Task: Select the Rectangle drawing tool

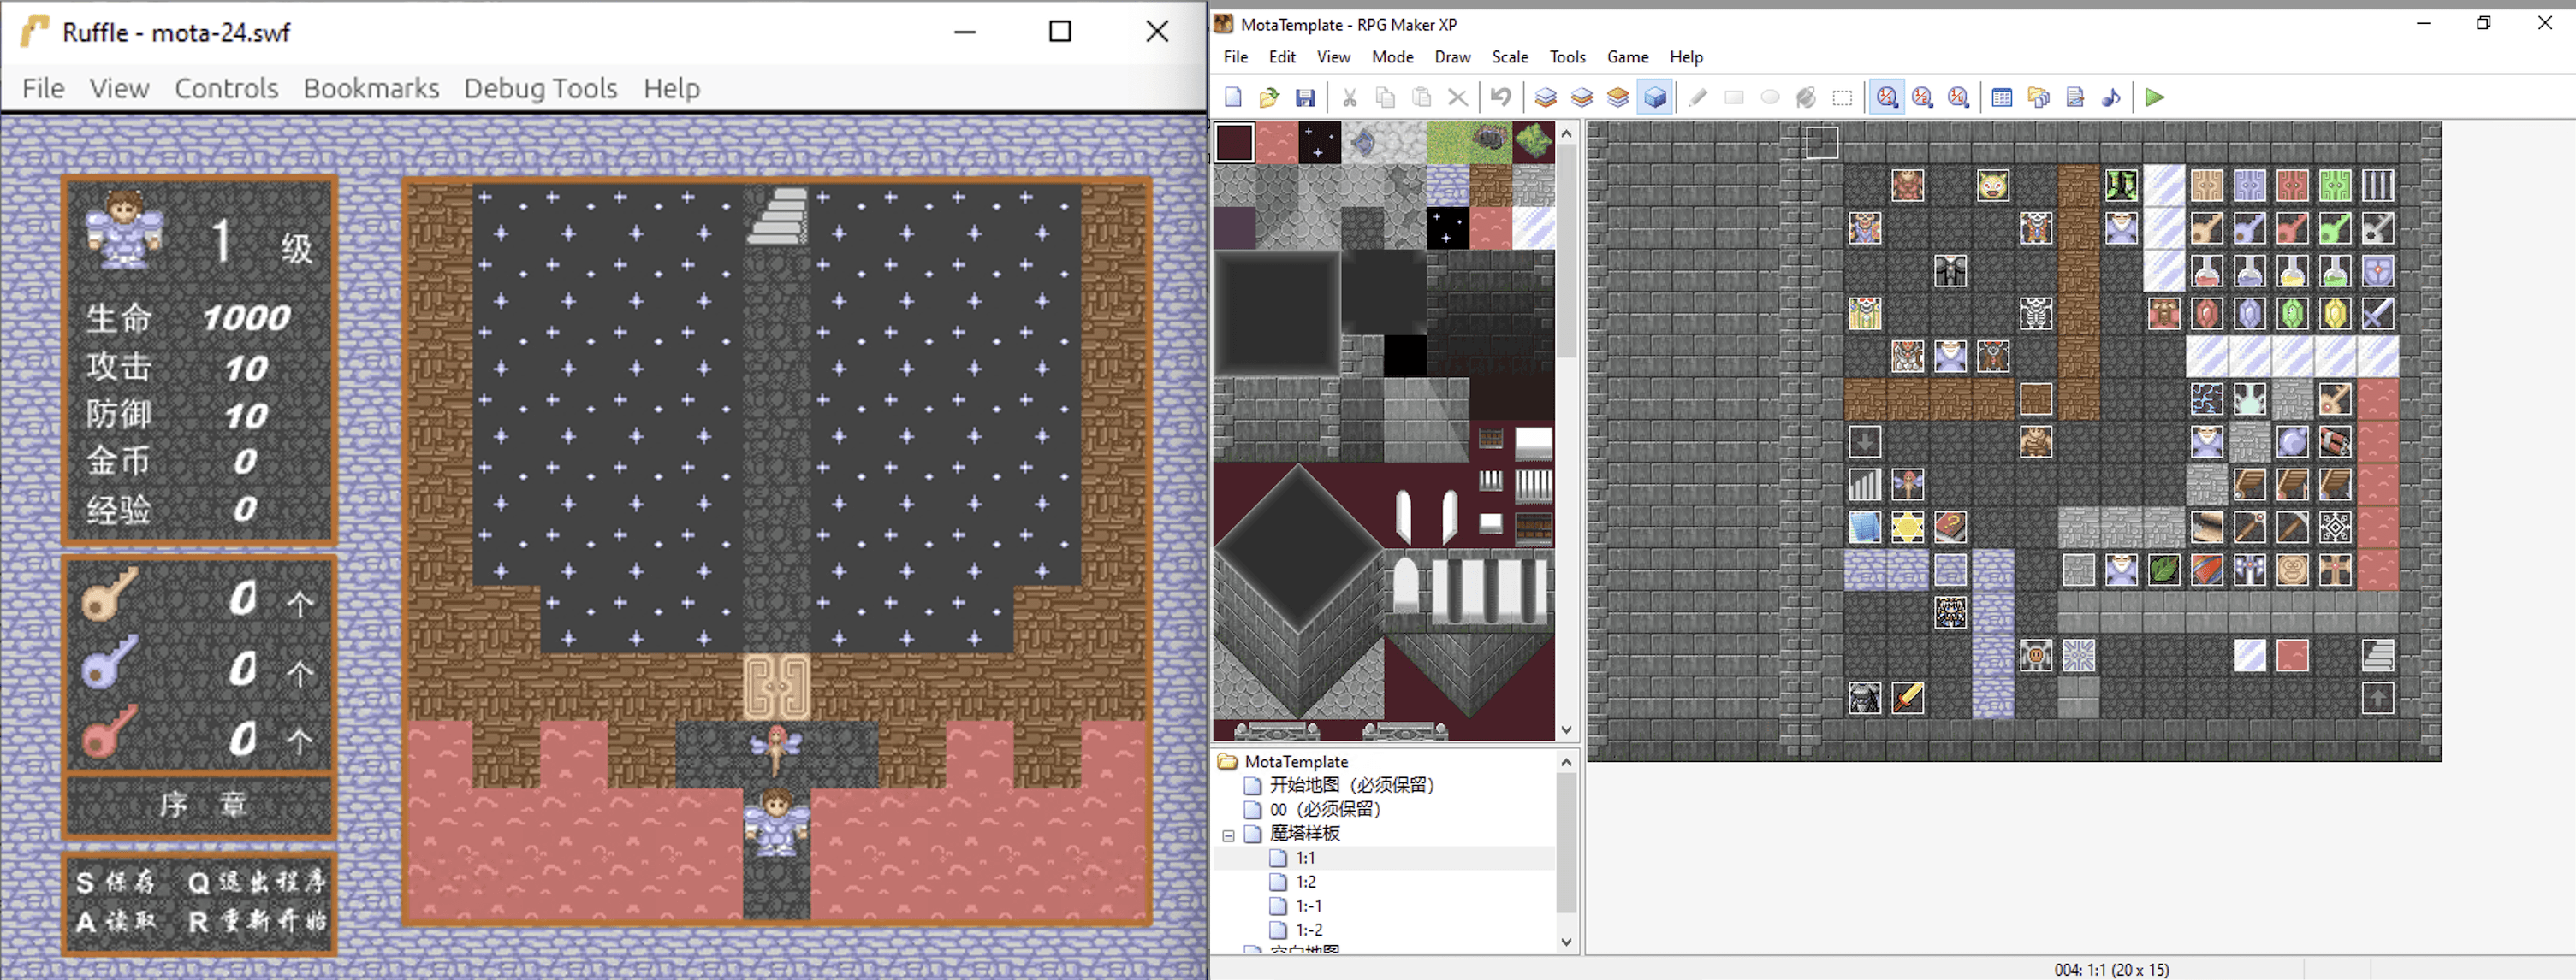Action: [x=1734, y=97]
